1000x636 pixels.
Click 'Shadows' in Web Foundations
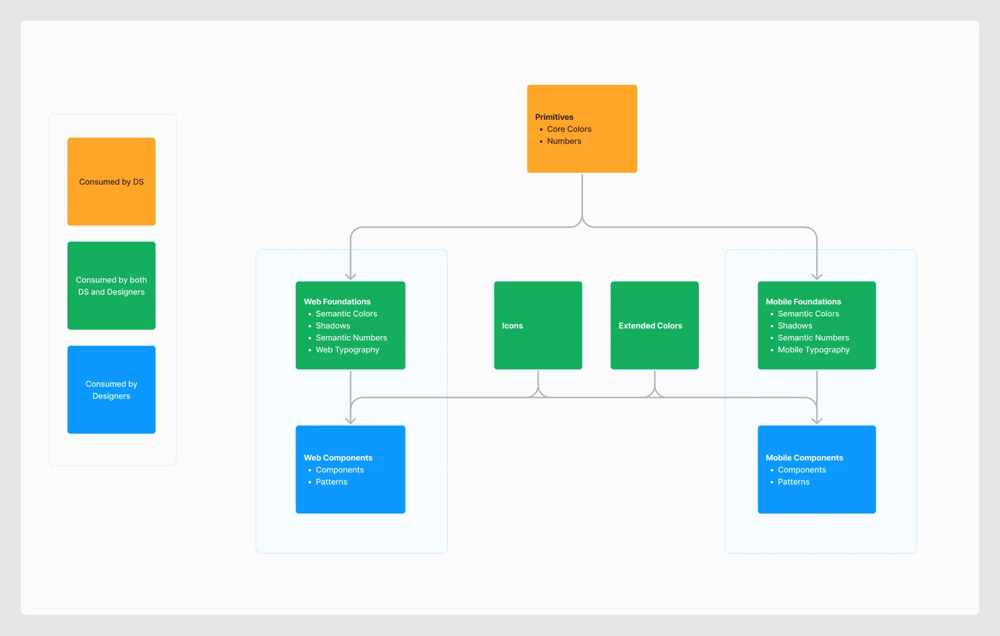(332, 325)
